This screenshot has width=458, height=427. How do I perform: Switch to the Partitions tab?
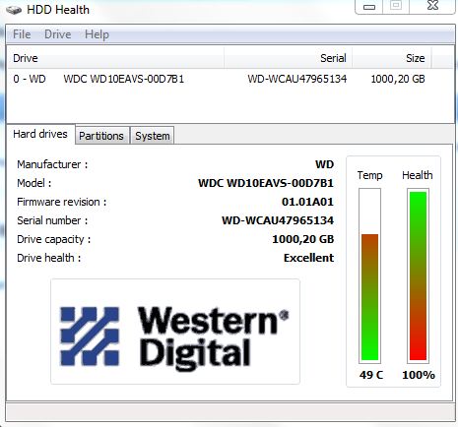click(101, 136)
